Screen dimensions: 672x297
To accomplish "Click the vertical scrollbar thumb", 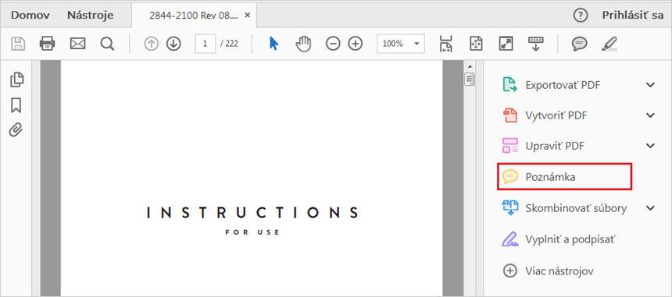I will tap(470, 79).
